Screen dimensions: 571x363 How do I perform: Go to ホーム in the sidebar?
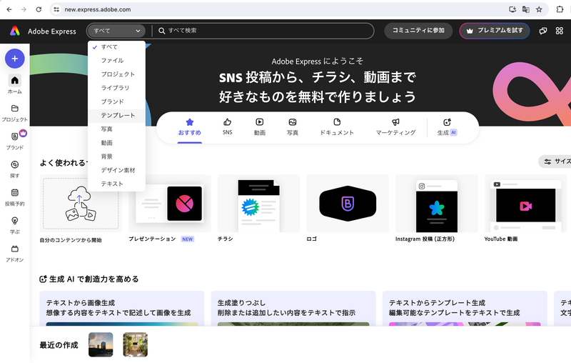pos(14,84)
